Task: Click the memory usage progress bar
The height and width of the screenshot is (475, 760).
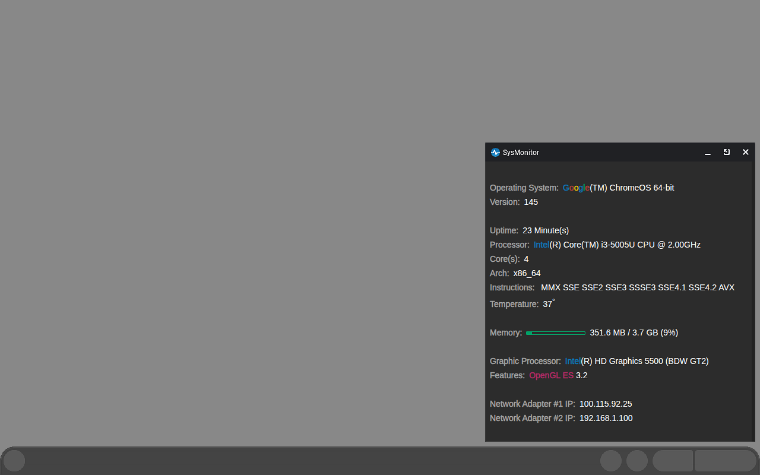Action: coord(556,333)
